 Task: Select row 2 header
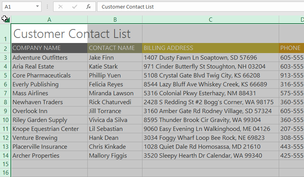[5, 48]
